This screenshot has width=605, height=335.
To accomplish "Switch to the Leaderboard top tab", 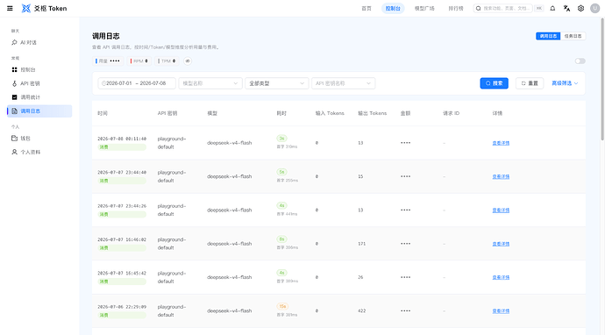I will (x=456, y=8).
